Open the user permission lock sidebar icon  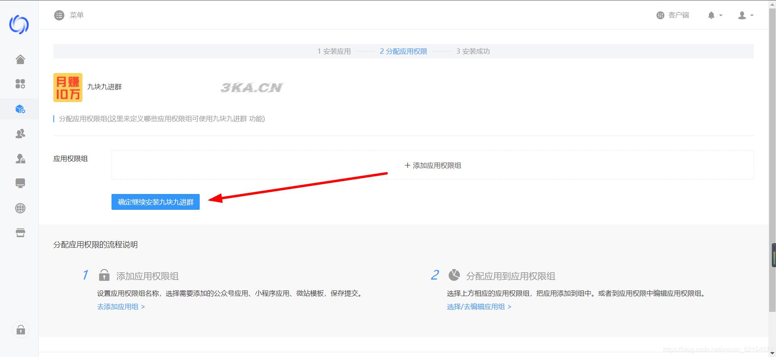(x=20, y=159)
